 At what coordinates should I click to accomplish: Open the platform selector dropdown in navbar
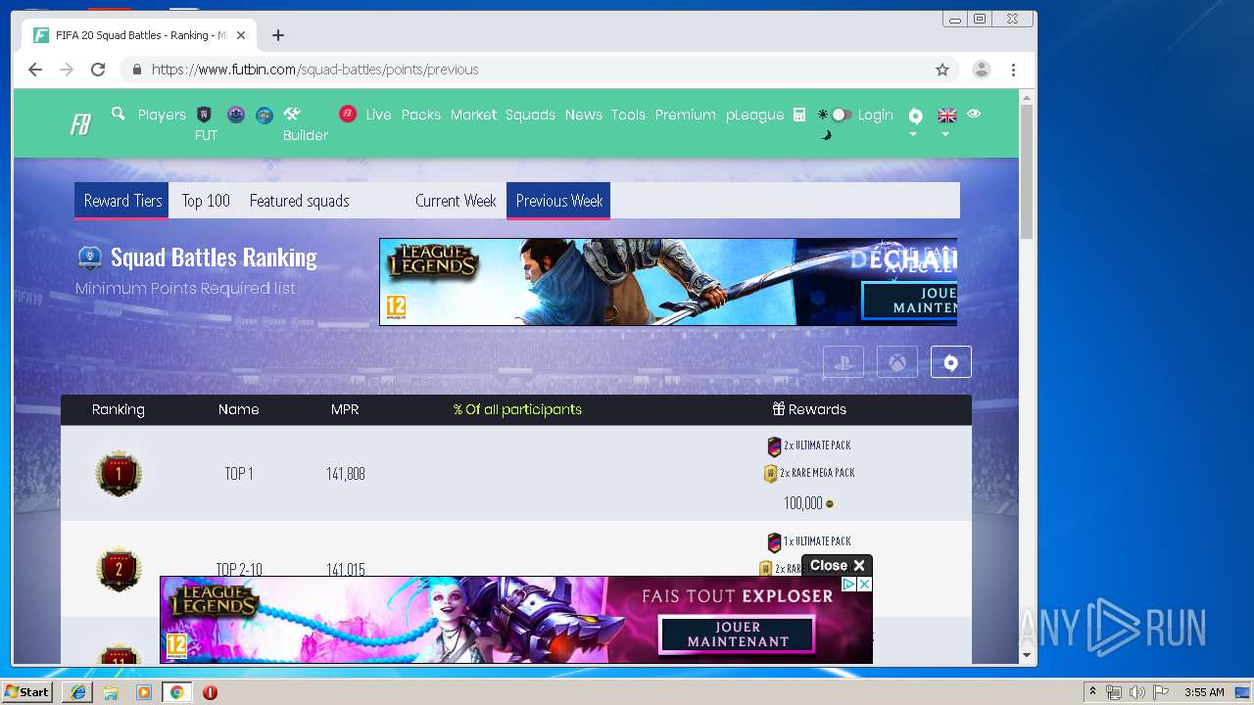[915, 118]
